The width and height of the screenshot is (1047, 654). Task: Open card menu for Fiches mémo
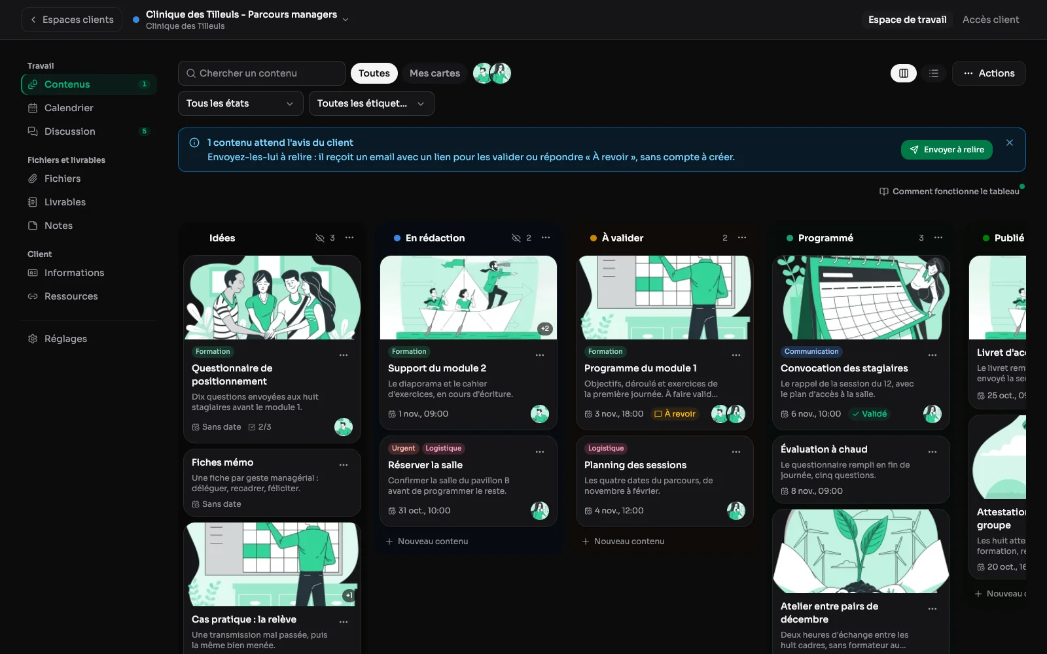344,465
